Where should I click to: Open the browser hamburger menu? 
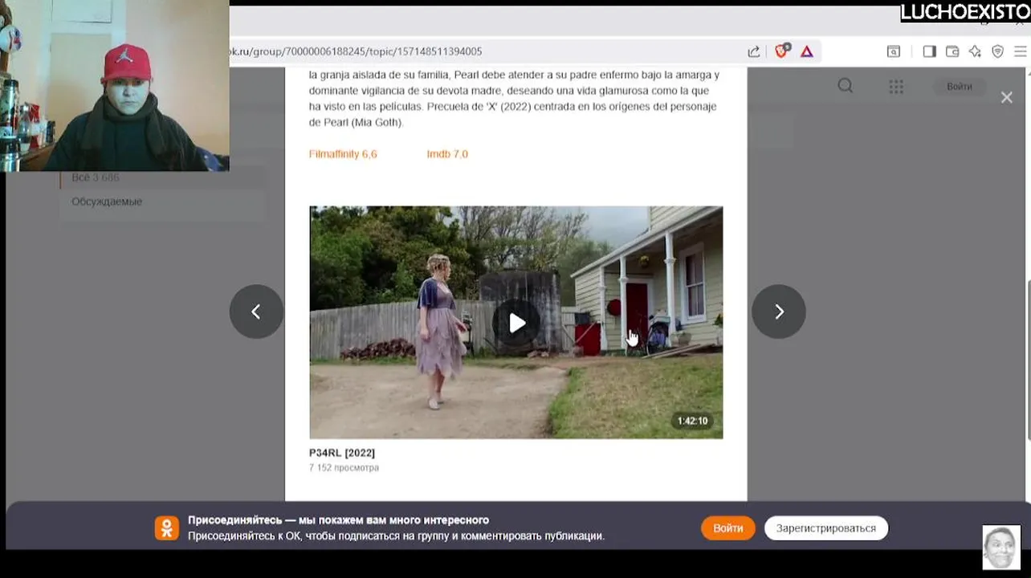coord(1021,51)
